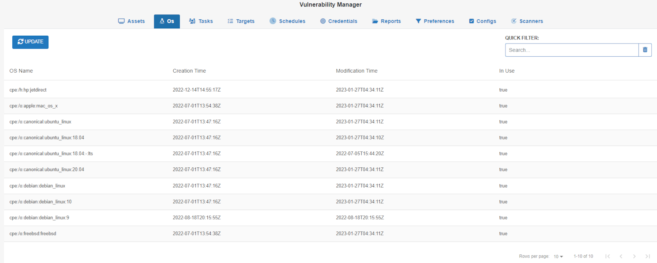Sort by Modification Time column header
Image resolution: width=657 pixels, height=263 pixels.
tap(356, 71)
